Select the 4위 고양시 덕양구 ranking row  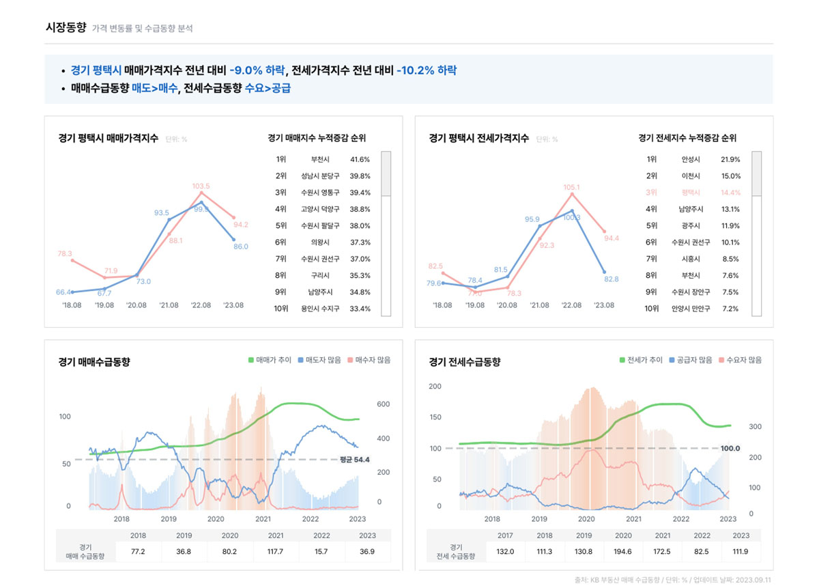(x=323, y=209)
